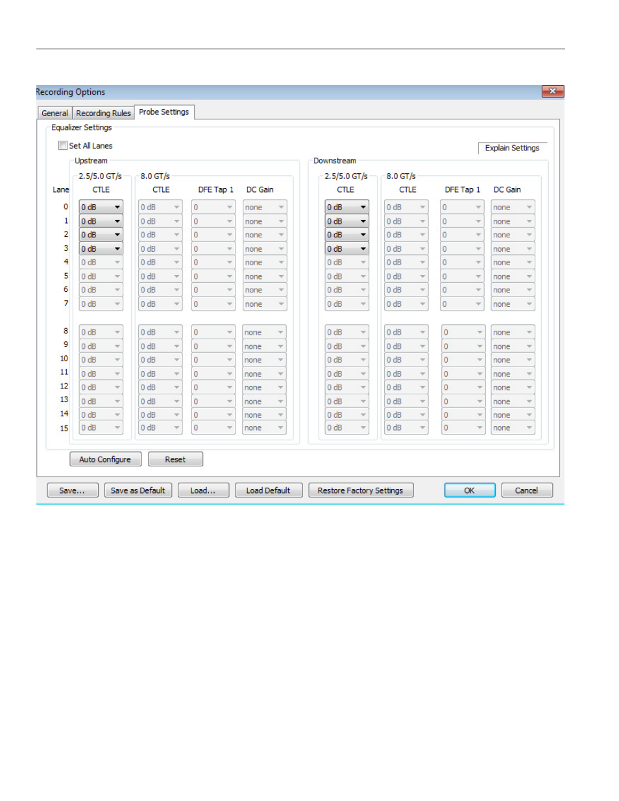The image size is (619, 801).
Task: Click Restore Factory Settings button
Action: click(361, 490)
